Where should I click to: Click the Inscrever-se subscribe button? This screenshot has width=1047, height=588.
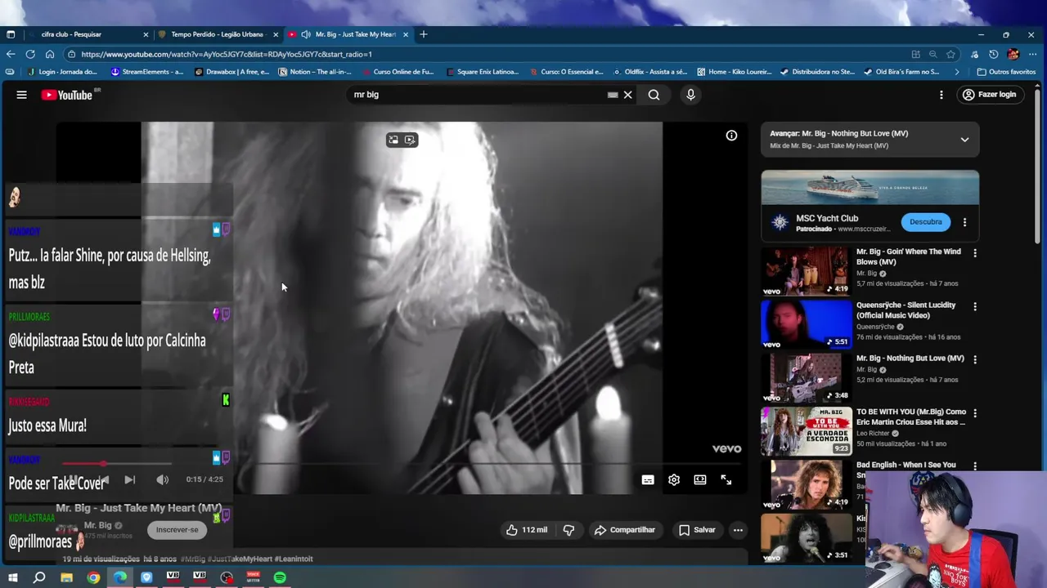(177, 530)
